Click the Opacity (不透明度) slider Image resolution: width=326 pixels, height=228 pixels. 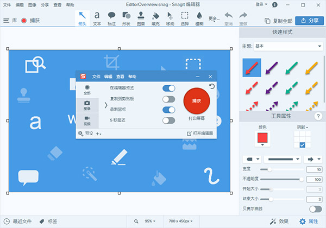[x=282, y=179]
